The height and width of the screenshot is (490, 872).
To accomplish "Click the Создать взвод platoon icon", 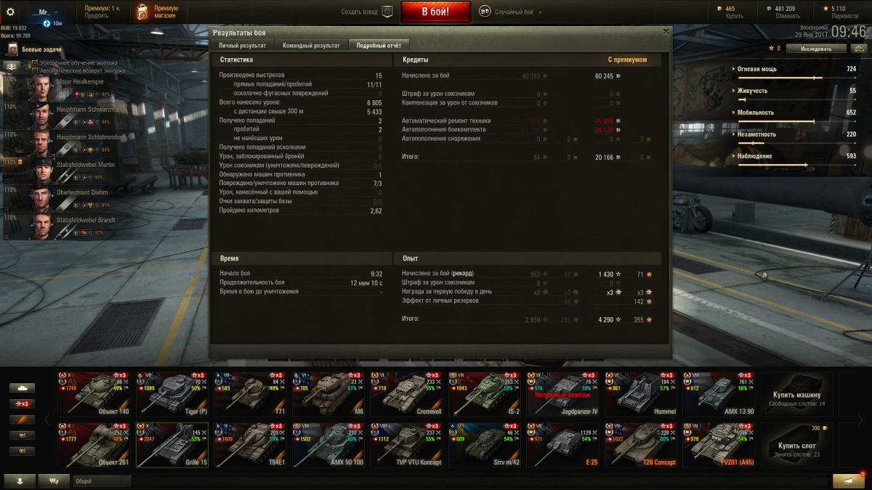I will point(387,12).
